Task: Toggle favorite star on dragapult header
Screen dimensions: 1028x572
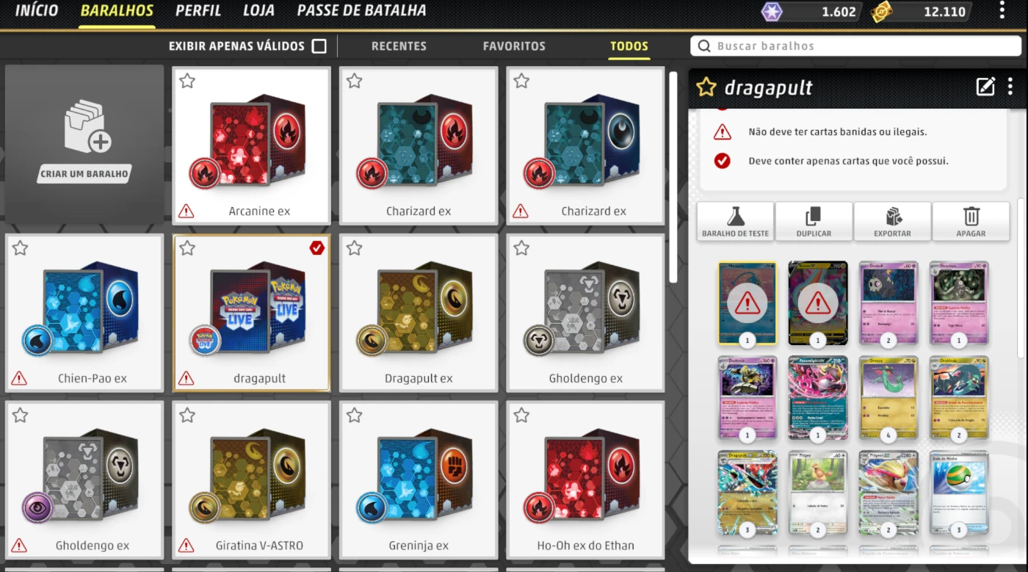Action: click(x=706, y=87)
